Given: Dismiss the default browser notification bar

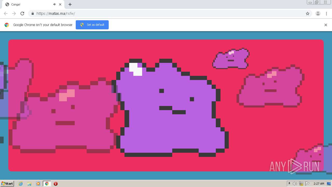Looking at the screenshot, I should click(x=326, y=25).
